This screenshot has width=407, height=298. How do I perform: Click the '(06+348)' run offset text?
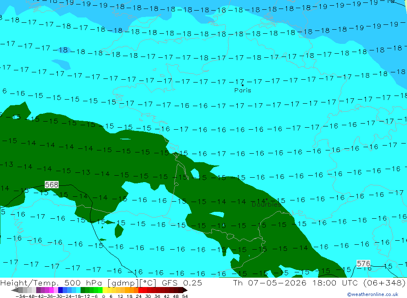[384, 283]
